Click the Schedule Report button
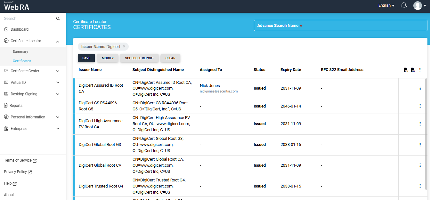 pos(139,58)
